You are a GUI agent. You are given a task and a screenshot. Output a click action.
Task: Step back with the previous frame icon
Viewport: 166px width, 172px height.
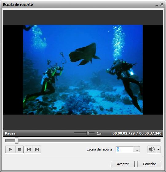(x=29, y=149)
